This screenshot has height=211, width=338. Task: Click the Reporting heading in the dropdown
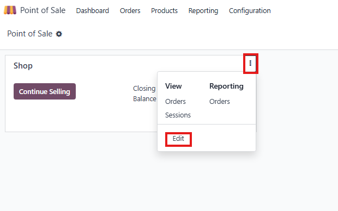point(226,86)
